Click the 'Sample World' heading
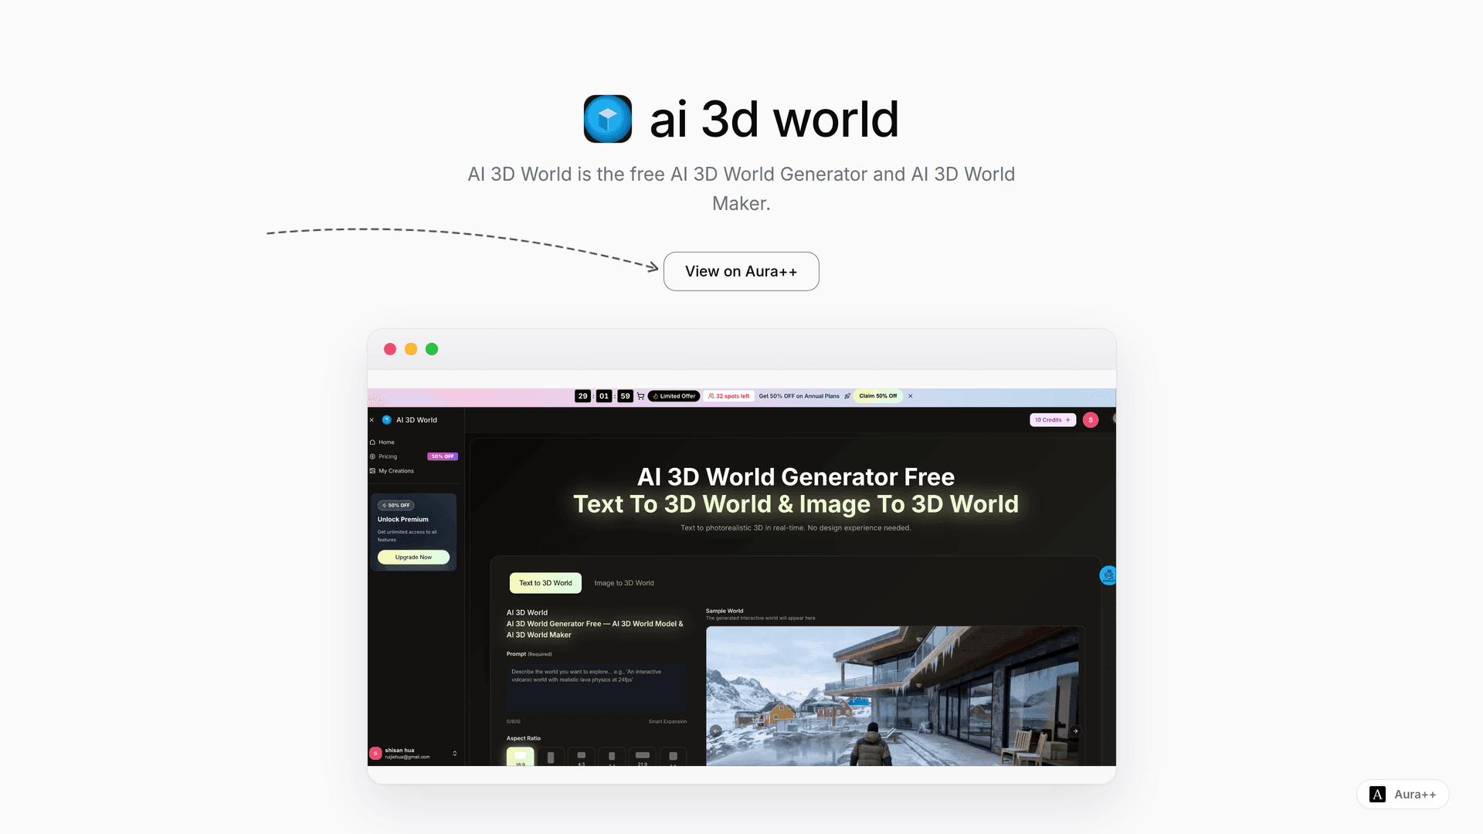The image size is (1483, 834). coord(725,611)
